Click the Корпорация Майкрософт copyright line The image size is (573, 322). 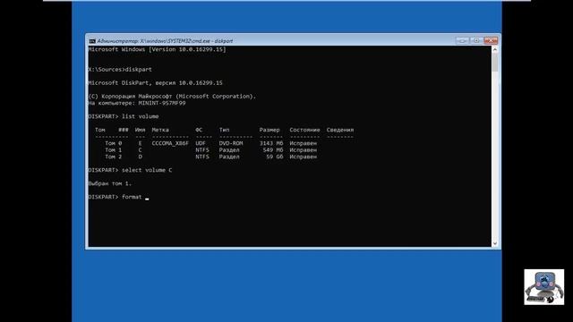pyautogui.click(x=172, y=97)
